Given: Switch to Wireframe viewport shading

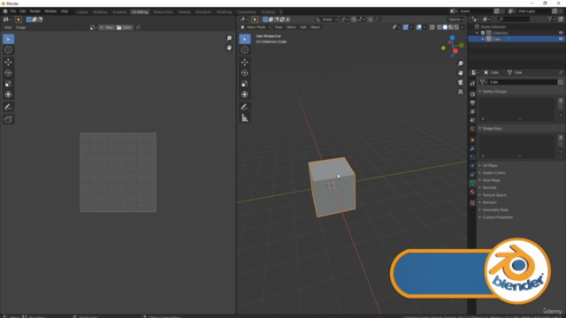Looking at the screenshot, I should [x=440, y=27].
